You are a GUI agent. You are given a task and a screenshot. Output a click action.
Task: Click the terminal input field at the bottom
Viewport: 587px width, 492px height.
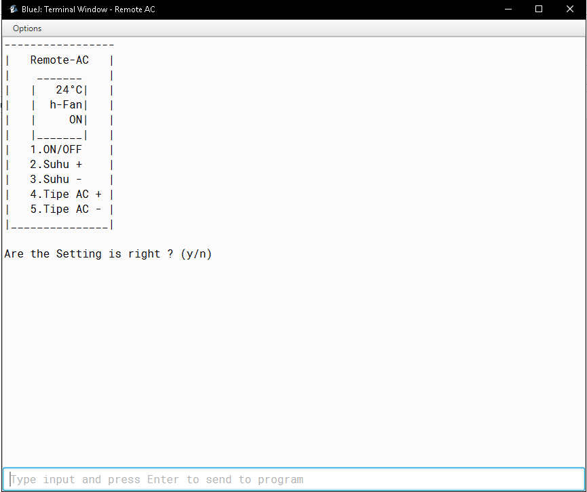[x=293, y=479]
